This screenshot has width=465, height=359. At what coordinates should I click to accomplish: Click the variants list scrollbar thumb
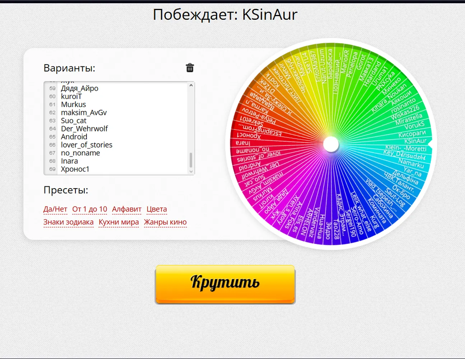[191, 160]
